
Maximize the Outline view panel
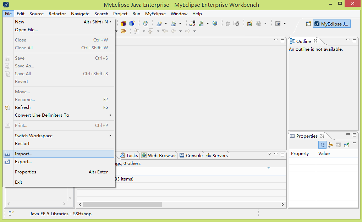[355, 40]
